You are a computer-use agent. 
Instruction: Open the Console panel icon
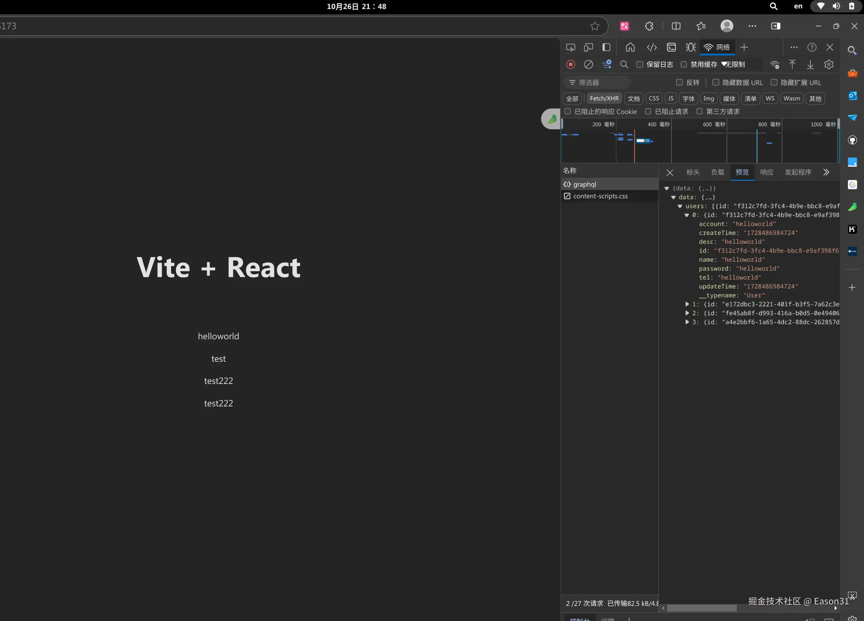[671, 47]
